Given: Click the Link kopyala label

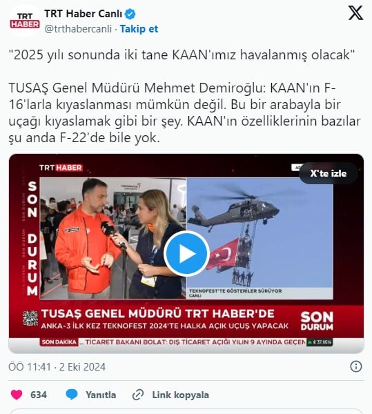Looking at the screenshot, I should click(181, 395).
